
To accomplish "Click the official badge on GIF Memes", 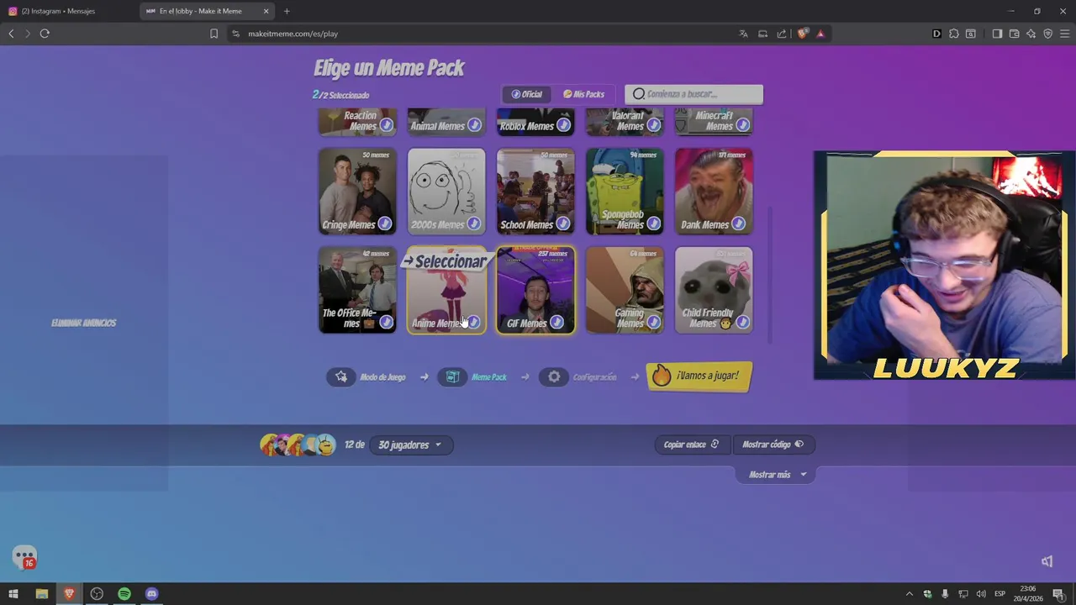I will point(556,322).
